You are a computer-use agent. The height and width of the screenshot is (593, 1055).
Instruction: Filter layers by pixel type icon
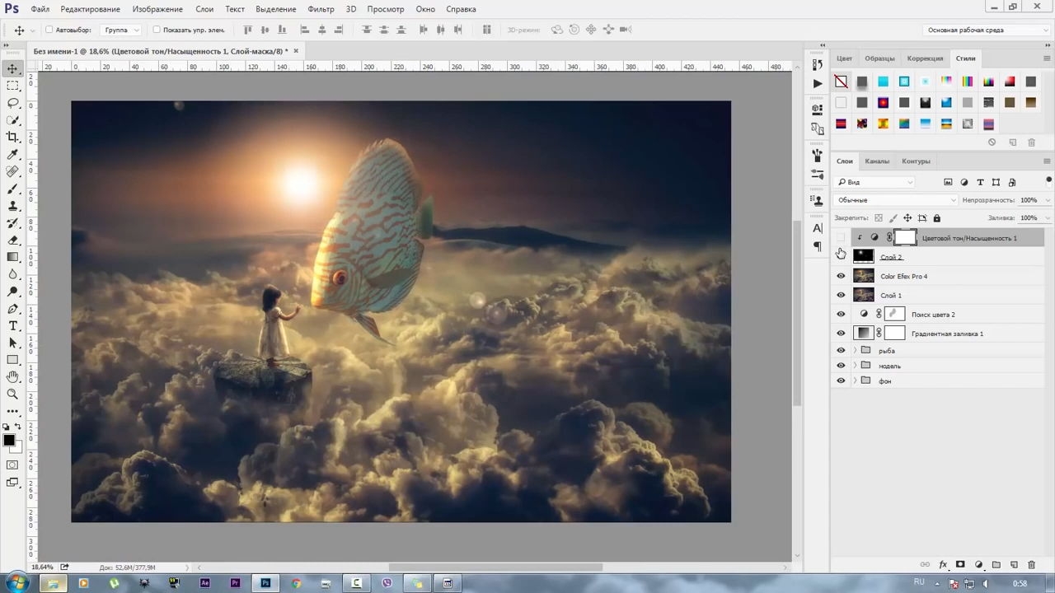click(x=948, y=182)
